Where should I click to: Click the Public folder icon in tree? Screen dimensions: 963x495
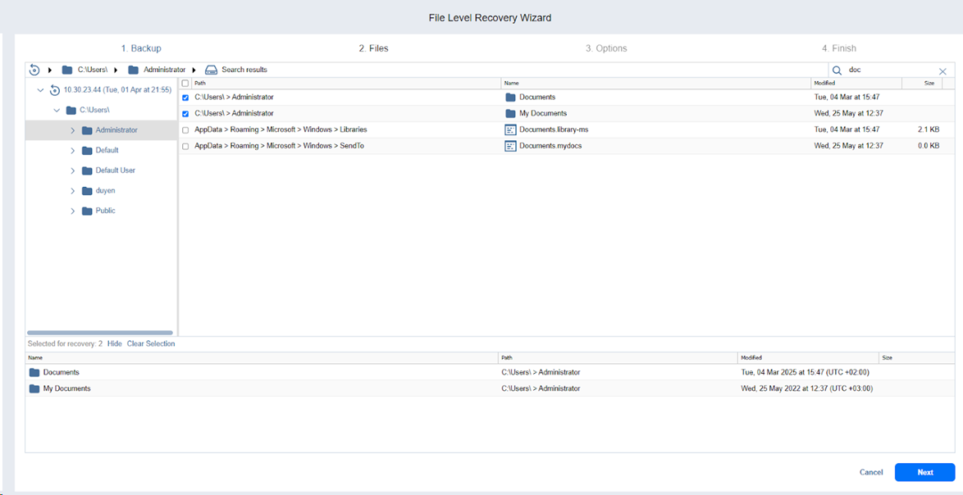pyautogui.click(x=86, y=211)
